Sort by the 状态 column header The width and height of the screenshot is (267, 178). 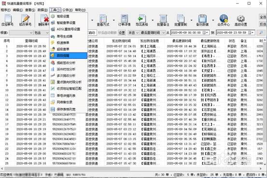pyautogui.click(x=232, y=41)
